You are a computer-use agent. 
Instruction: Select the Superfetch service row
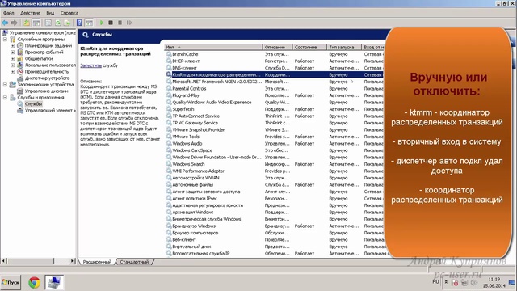[274, 109]
